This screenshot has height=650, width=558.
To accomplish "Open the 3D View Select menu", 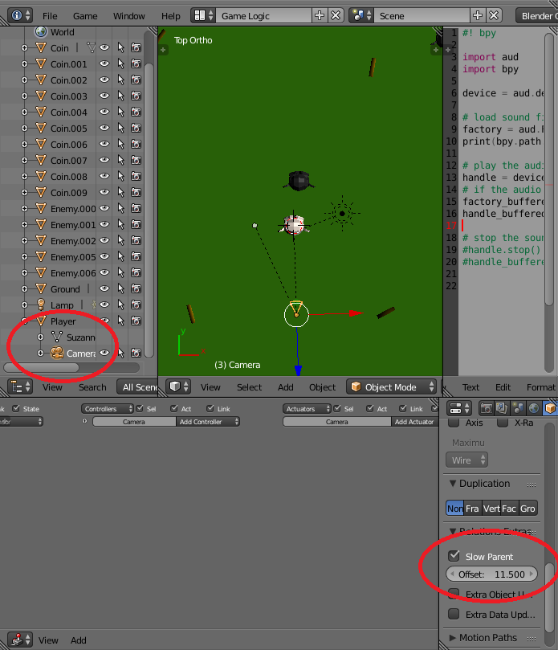I will tap(249, 387).
